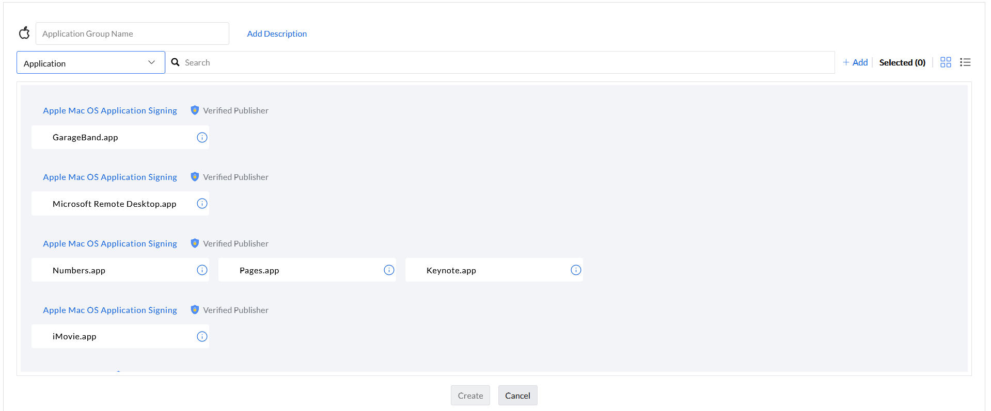Open the signing link above GarageBand.app
Viewport: 991px width, 411px height.
110,110
